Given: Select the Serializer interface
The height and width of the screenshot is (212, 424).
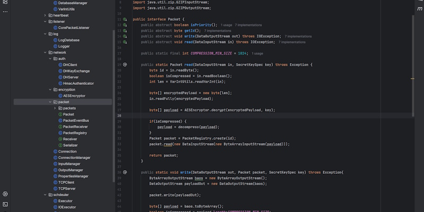Looking at the screenshot, I should click(70, 145).
